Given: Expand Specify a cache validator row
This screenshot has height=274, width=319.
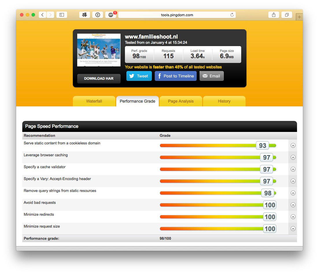Looking at the screenshot, I should coord(293,169).
